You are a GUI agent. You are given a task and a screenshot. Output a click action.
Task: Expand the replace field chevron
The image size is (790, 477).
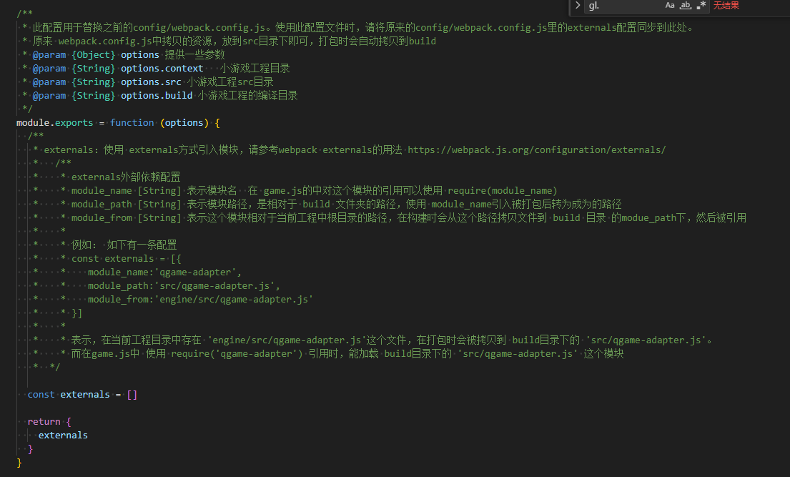tap(577, 6)
